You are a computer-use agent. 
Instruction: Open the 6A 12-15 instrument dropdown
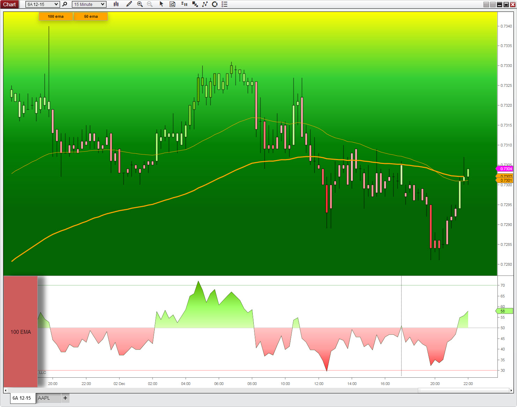(43, 4)
